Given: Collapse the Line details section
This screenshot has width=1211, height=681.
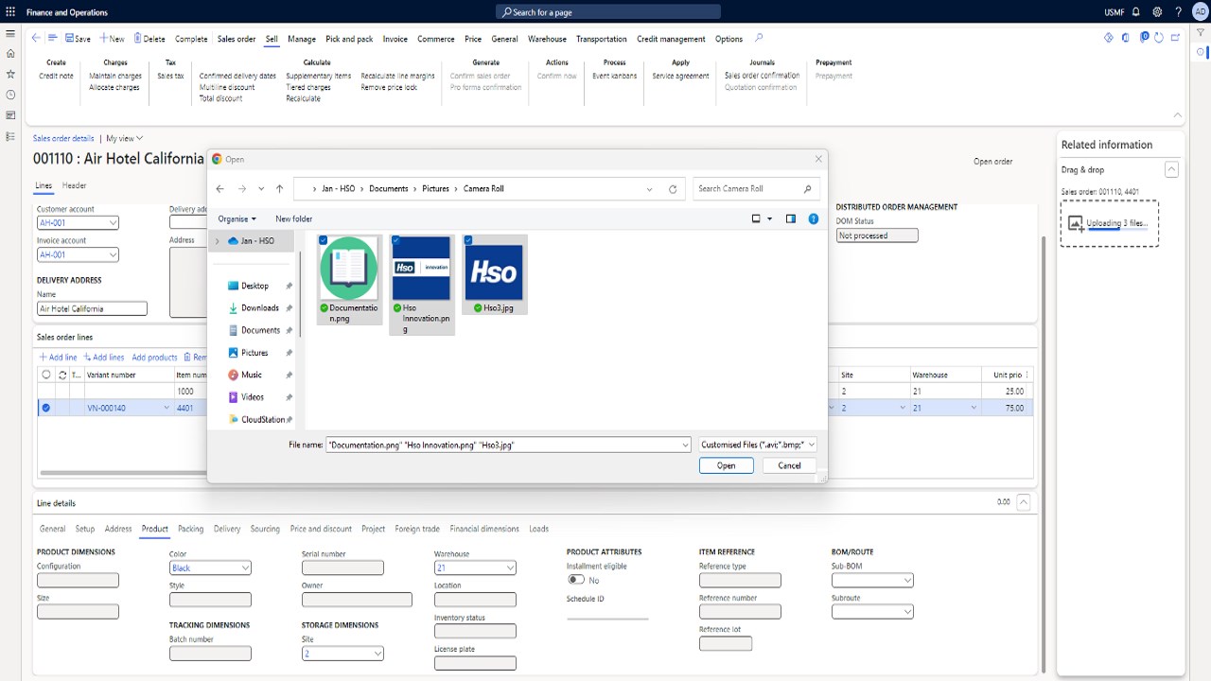Looking at the screenshot, I should click(x=1023, y=503).
